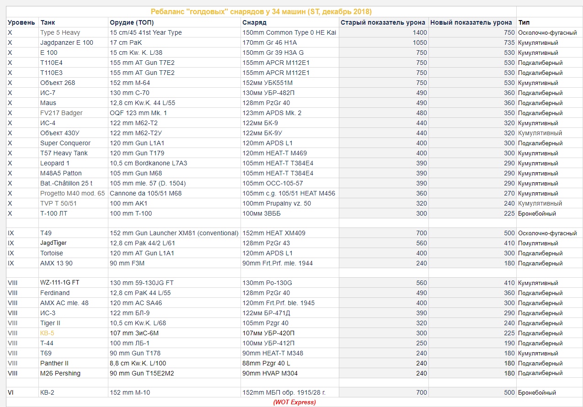583x407 pixels.
Task: Click the Jagdpanzer E 100 cell
Action: (x=67, y=42)
